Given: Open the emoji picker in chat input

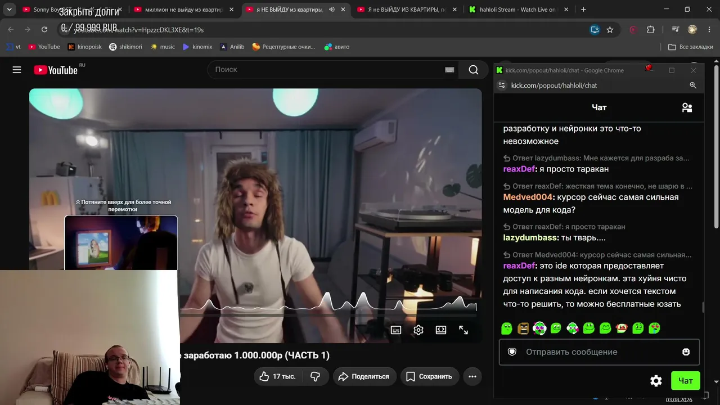Looking at the screenshot, I should [686, 352].
